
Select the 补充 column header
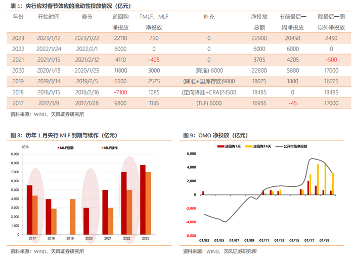[209, 17]
